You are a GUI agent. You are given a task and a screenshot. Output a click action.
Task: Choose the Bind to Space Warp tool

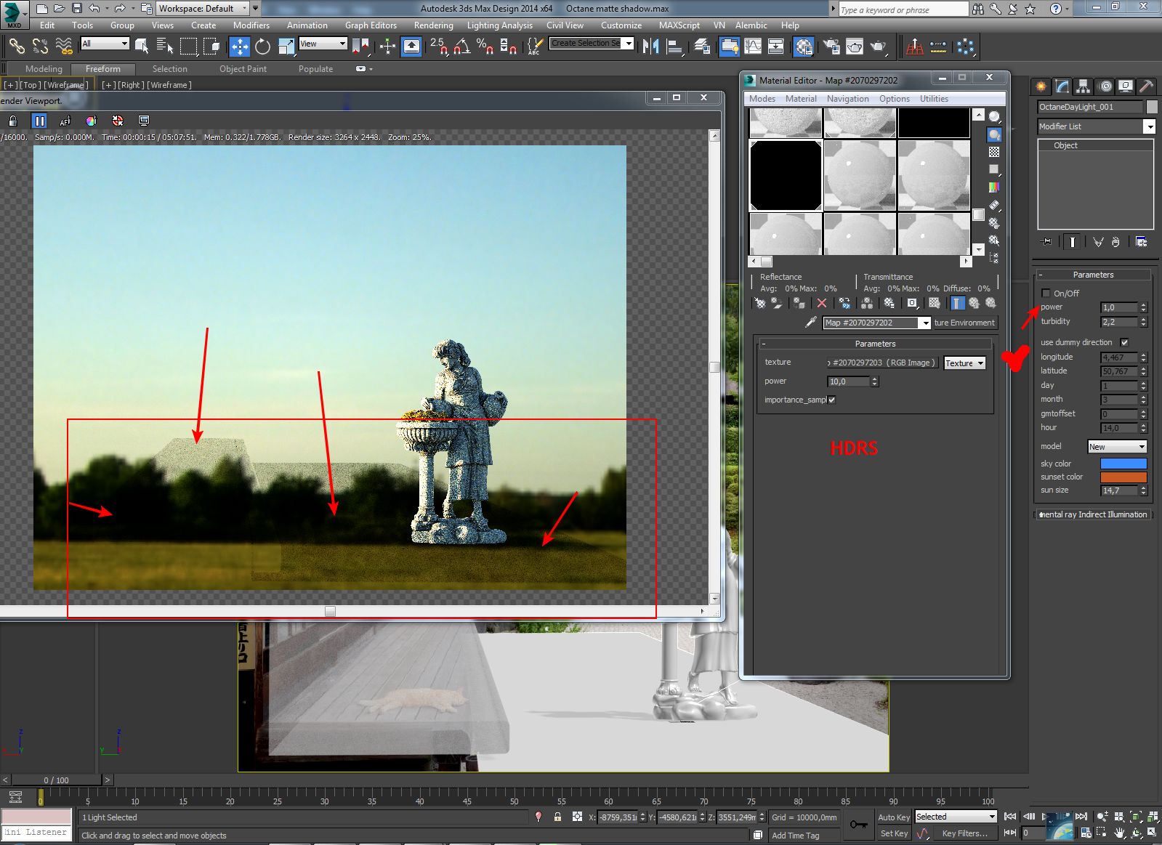click(x=64, y=47)
